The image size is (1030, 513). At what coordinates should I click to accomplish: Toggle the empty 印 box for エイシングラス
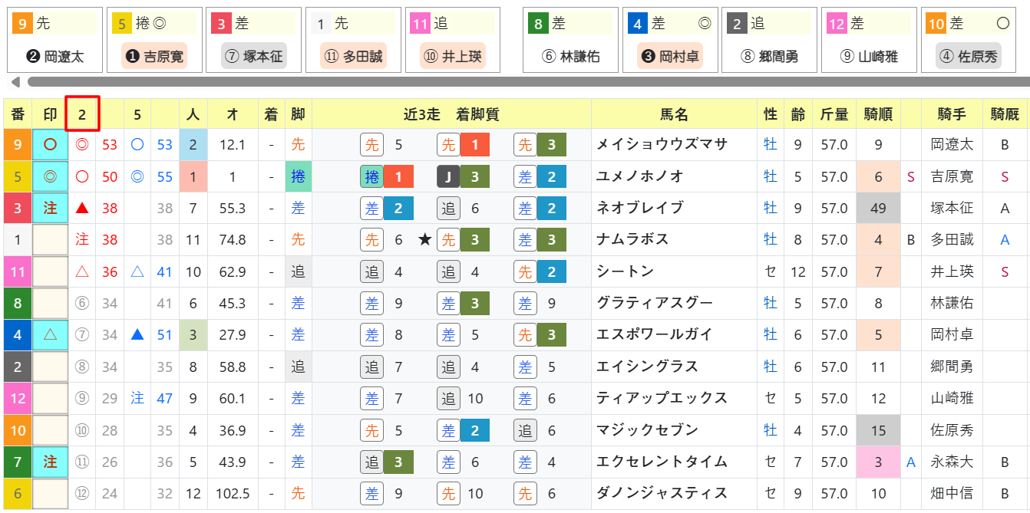click(x=50, y=367)
